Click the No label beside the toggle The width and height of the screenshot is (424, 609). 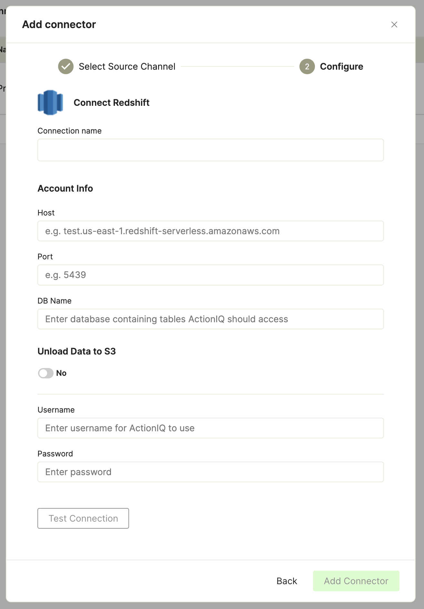pyautogui.click(x=62, y=373)
